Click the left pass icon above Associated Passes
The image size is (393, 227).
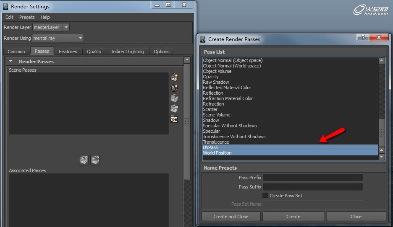(84, 160)
